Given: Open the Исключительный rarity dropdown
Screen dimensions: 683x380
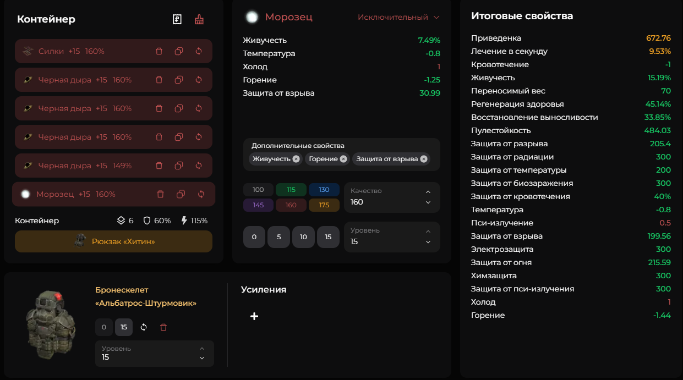Looking at the screenshot, I should pos(398,17).
